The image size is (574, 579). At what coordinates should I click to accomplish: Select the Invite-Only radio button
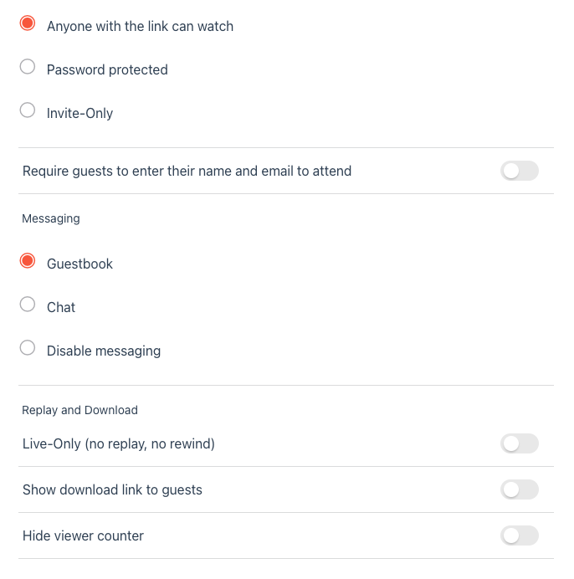click(x=28, y=110)
